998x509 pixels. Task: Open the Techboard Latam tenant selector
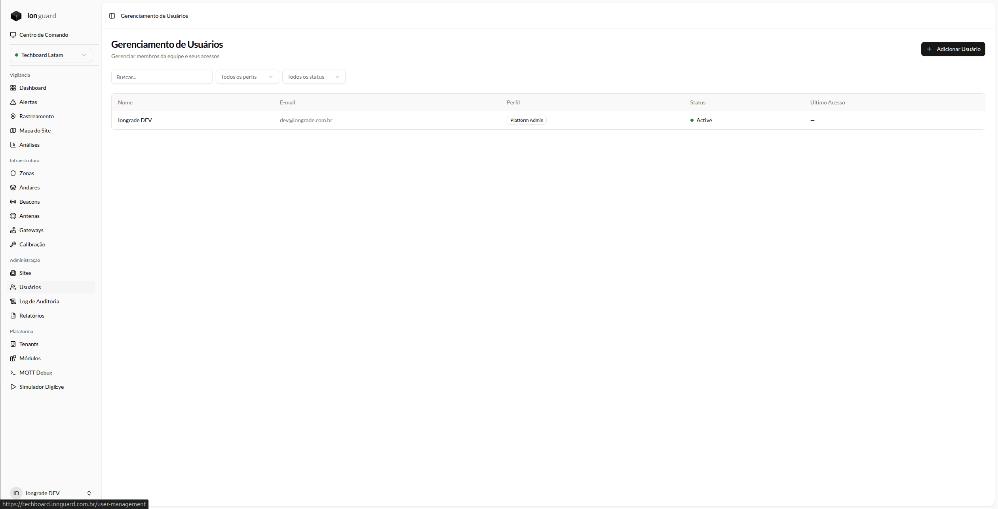[51, 55]
